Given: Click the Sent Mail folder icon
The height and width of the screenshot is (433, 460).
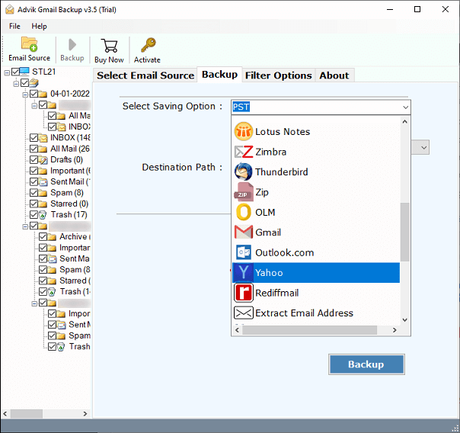Looking at the screenshot, I should pyautogui.click(x=43, y=181).
